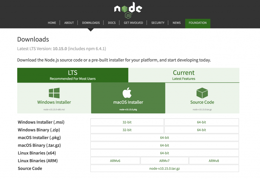Switch to the Current tab

pyautogui.click(x=184, y=75)
